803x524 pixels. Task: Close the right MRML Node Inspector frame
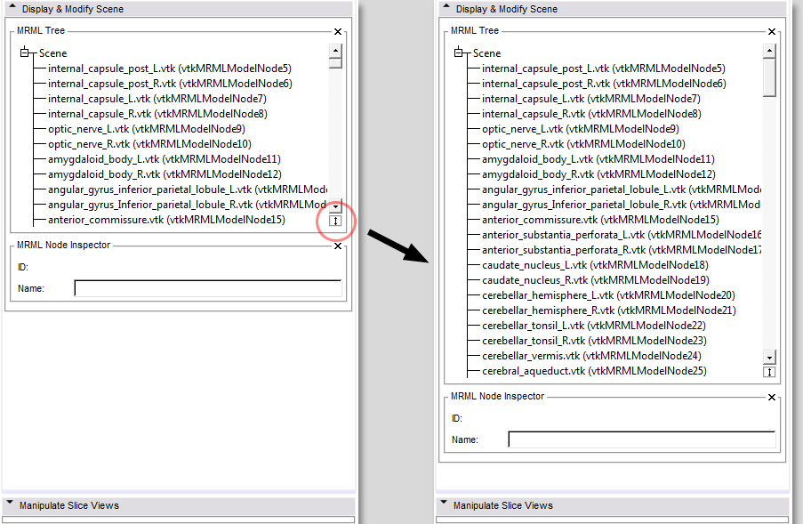click(772, 398)
